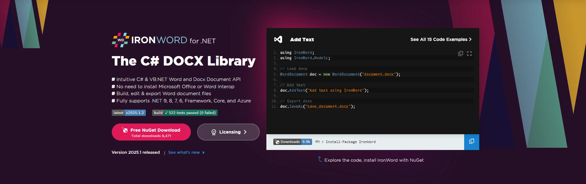Screen dimensions: 586x184
Task: Open the See what's new link
Action: (184, 152)
